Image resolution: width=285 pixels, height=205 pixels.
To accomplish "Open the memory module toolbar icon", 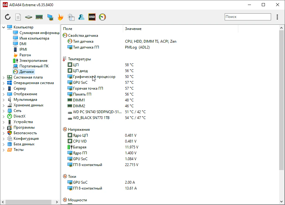I will (x=39, y=17).
